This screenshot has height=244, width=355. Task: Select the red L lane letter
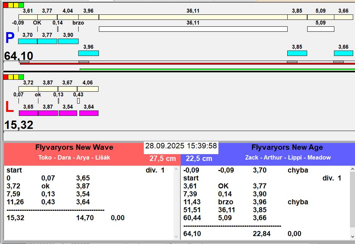click(x=9, y=107)
